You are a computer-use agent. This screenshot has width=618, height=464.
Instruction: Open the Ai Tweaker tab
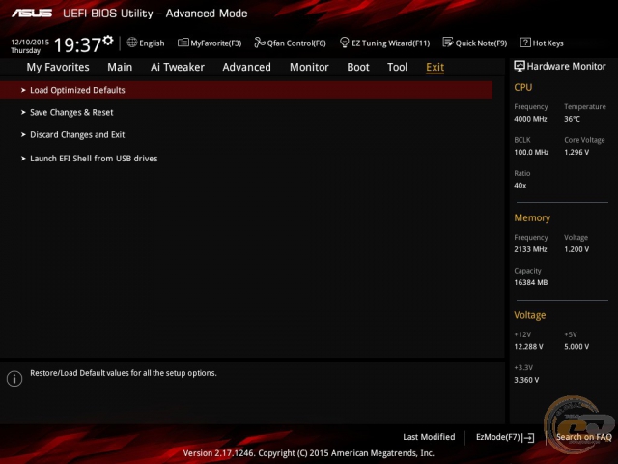178,67
